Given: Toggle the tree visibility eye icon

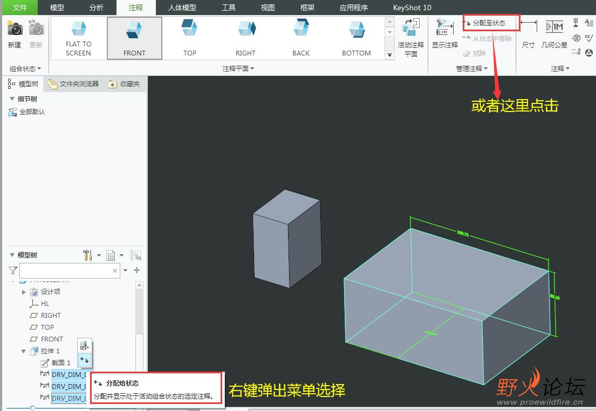Looking at the screenshot, I should [136, 255].
